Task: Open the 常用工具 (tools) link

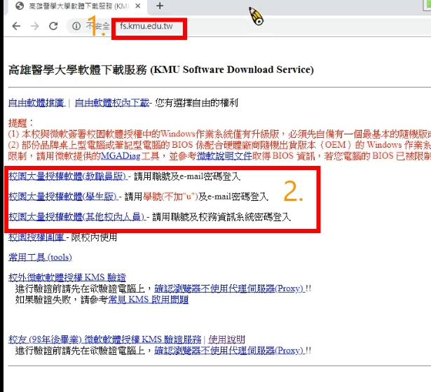Action: click(x=40, y=257)
